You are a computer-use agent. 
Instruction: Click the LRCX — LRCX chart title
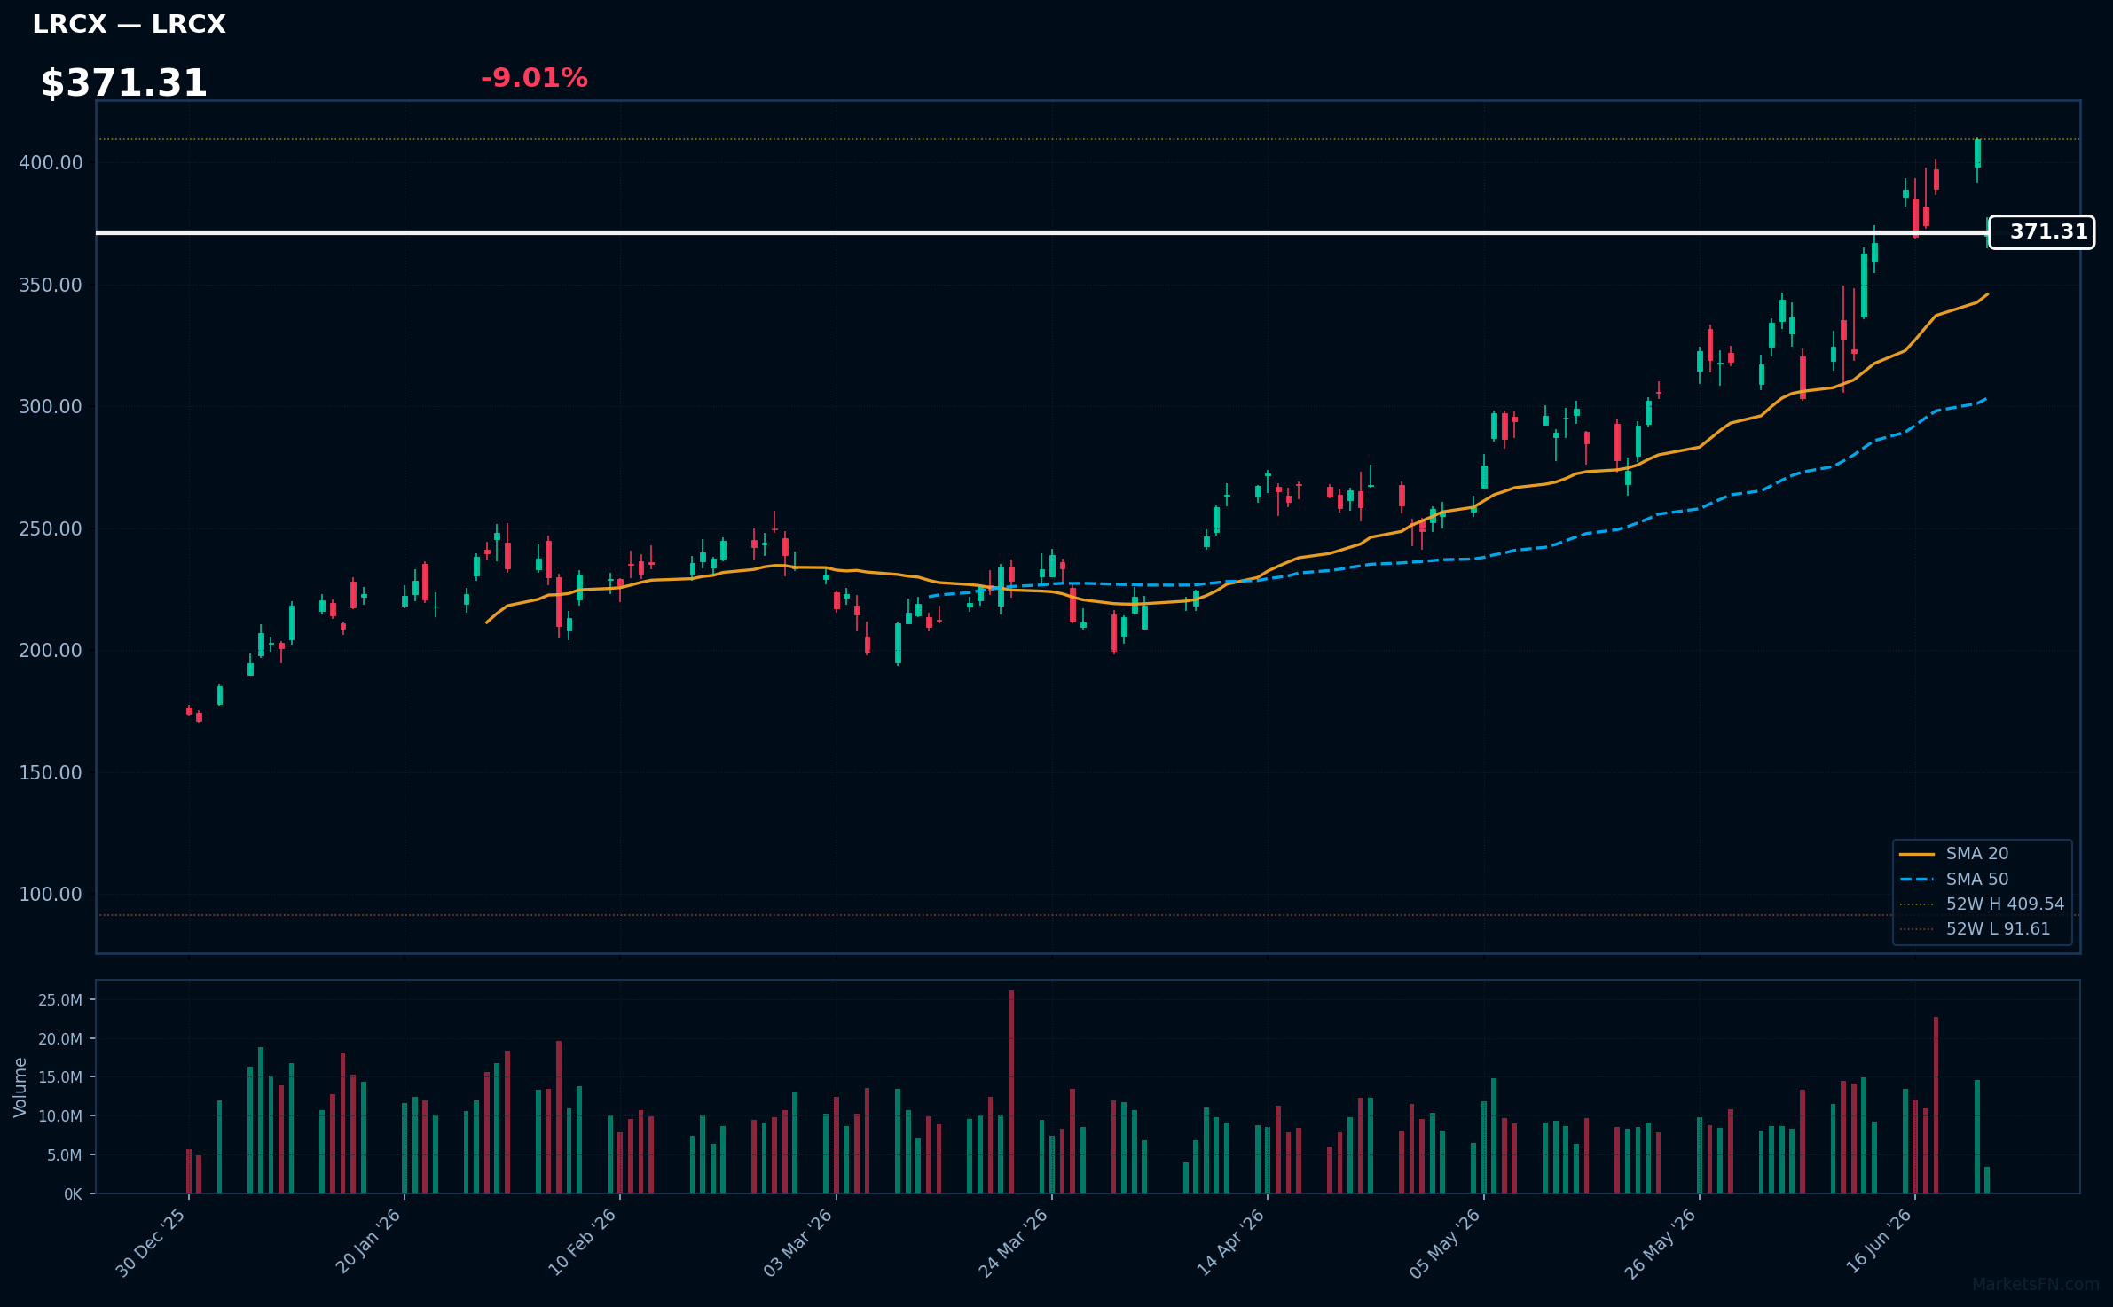[129, 25]
